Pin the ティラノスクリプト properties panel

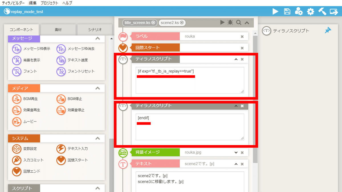pyautogui.click(x=328, y=30)
